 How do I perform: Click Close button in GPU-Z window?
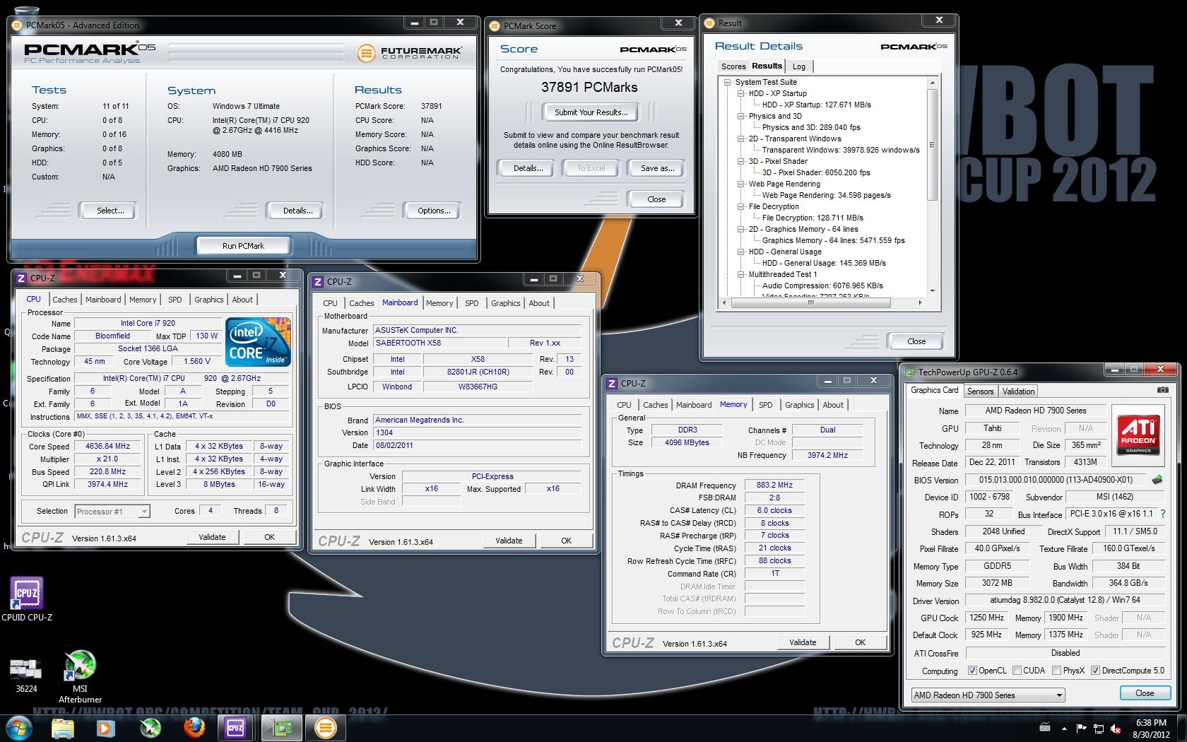pyautogui.click(x=1145, y=693)
